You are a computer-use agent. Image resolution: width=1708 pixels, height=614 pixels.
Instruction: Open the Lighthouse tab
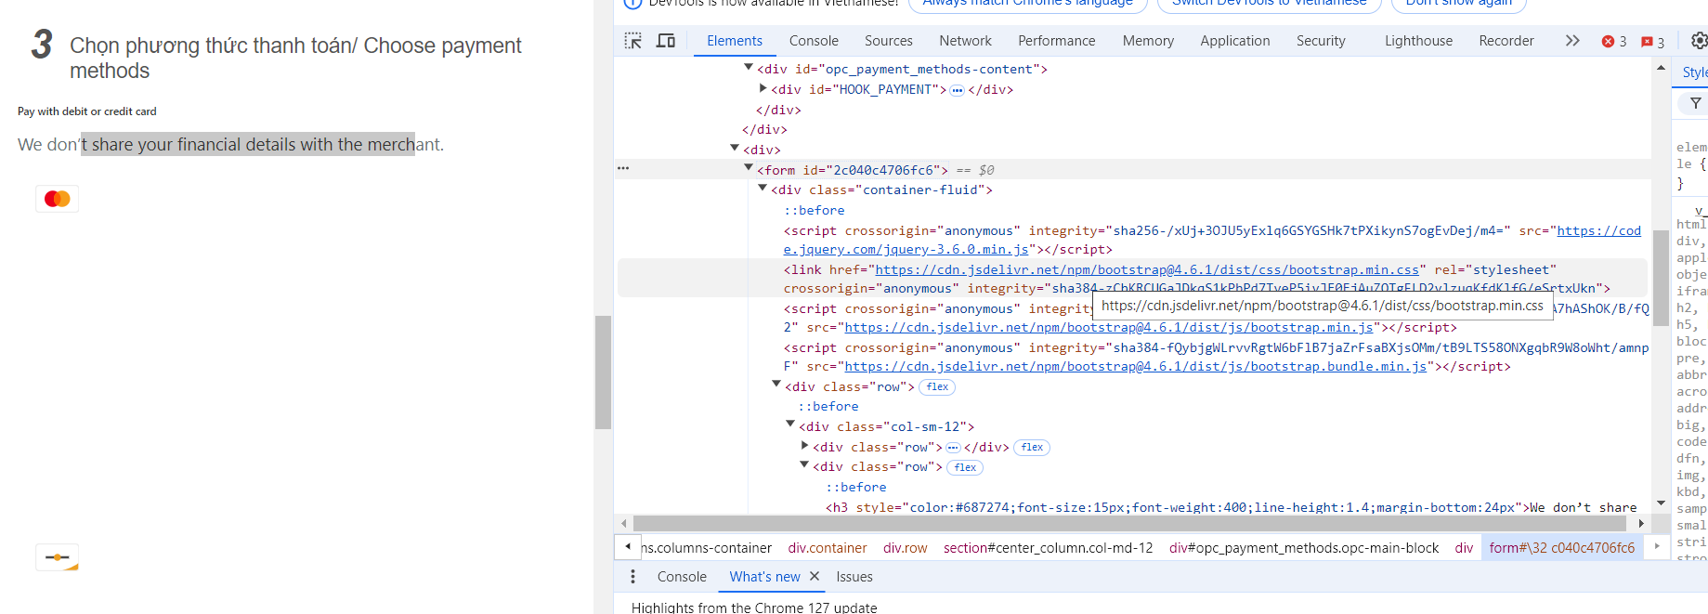click(1419, 41)
